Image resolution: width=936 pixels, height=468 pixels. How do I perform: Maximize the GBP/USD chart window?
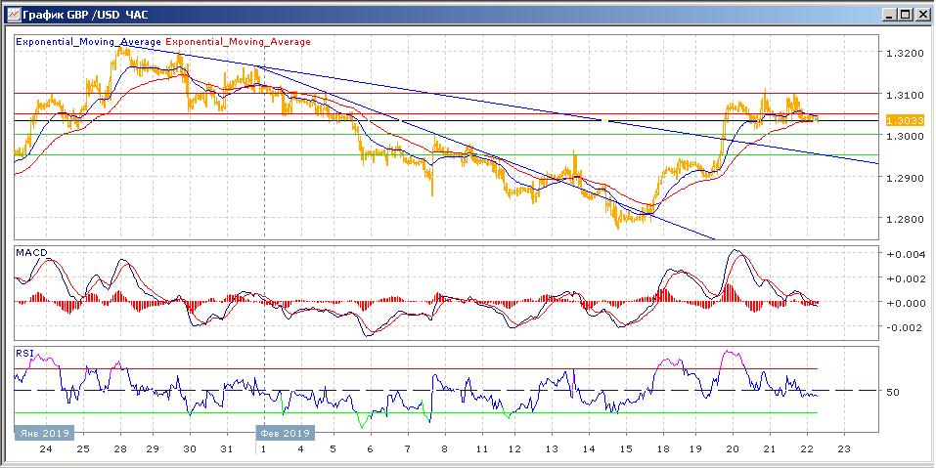click(903, 14)
